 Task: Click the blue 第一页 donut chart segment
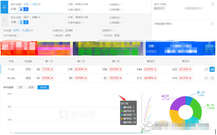tap(188, 100)
